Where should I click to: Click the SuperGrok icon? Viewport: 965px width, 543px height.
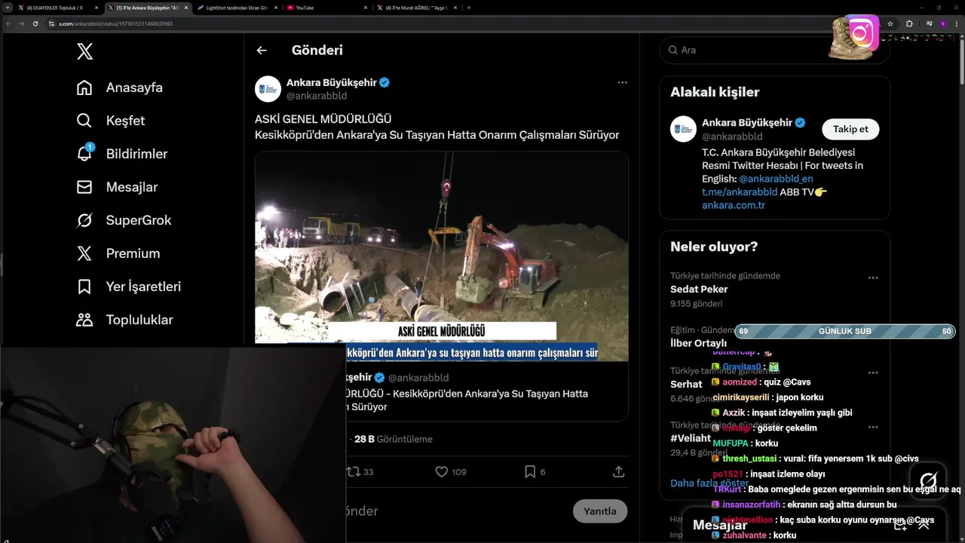tap(84, 220)
